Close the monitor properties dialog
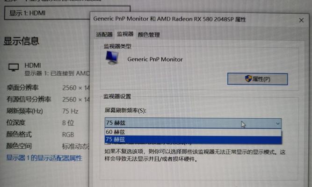 coord(301,20)
